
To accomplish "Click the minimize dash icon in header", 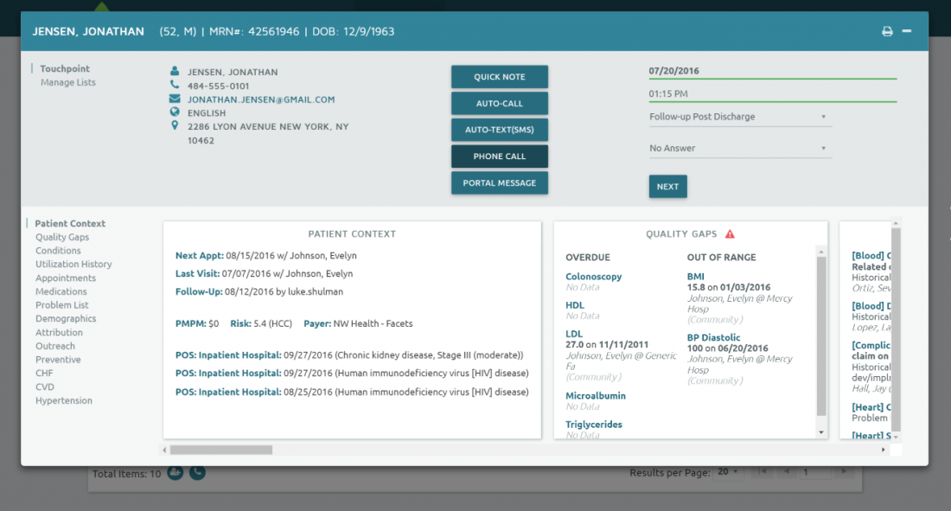I will click(907, 30).
